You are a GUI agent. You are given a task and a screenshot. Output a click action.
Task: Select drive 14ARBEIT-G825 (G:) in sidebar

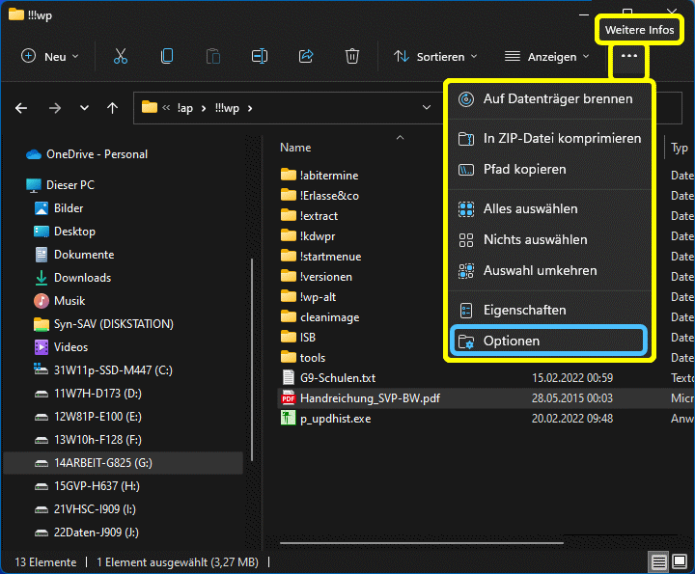click(103, 463)
